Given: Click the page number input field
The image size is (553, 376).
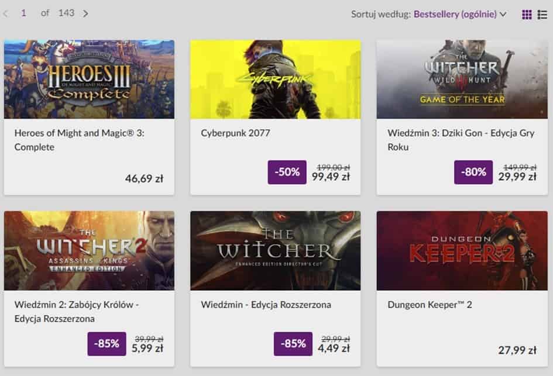Looking at the screenshot, I should [24, 13].
